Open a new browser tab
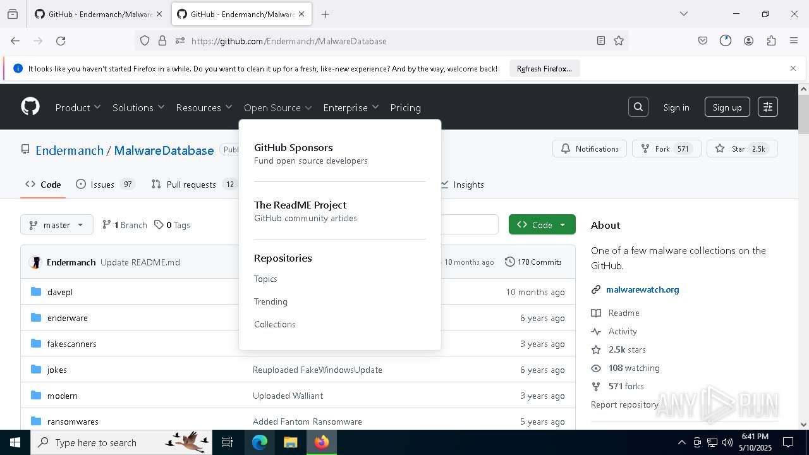 tap(325, 14)
